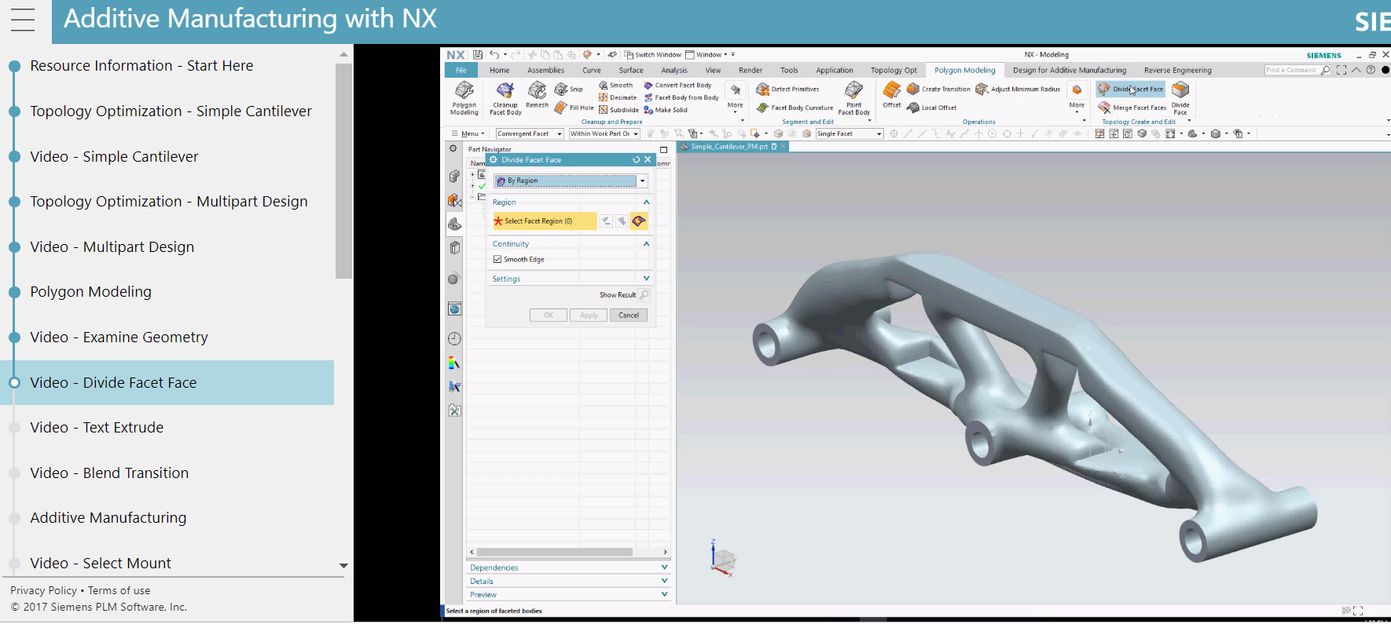This screenshot has width=1391, height=624.
Task: Switch to the Topology Opt ribbon tab
Action: [x=894, y=70]
